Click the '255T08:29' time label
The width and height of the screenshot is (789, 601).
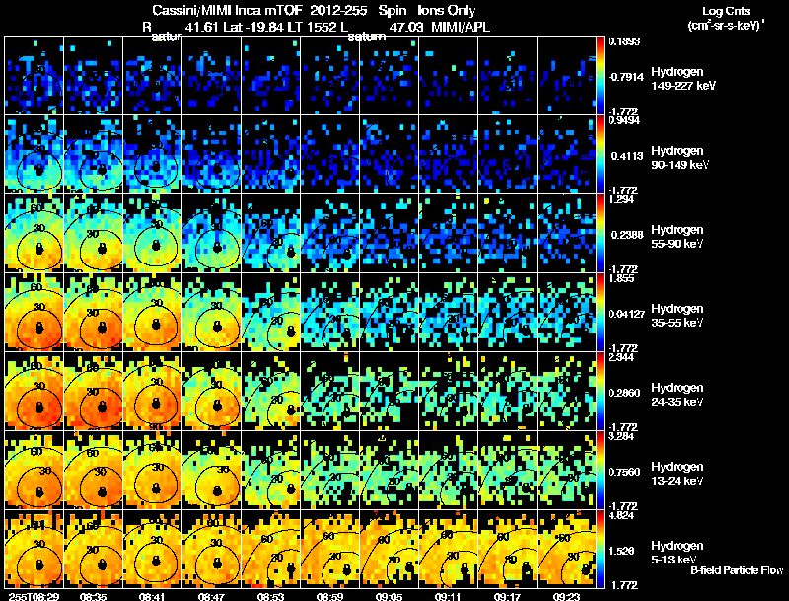tap(34, 596)
